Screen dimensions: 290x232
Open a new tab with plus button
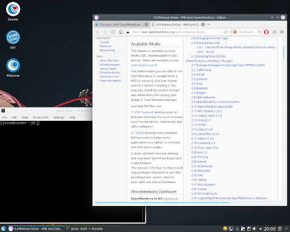tap(209, 25)
